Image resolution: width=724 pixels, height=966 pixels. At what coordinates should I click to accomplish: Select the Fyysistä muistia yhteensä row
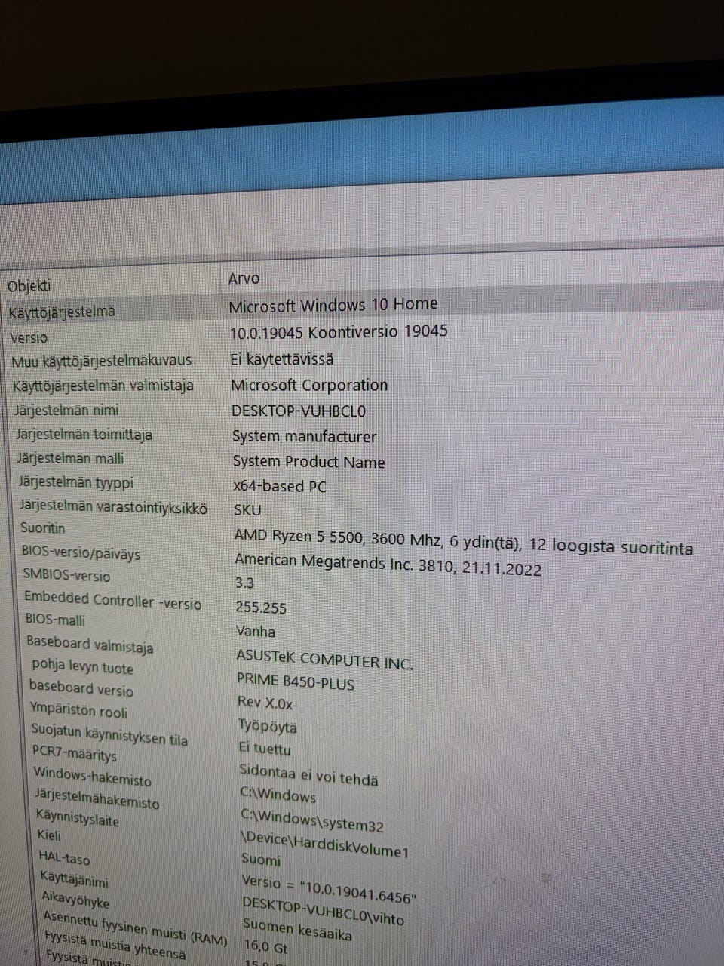[115, 945]
